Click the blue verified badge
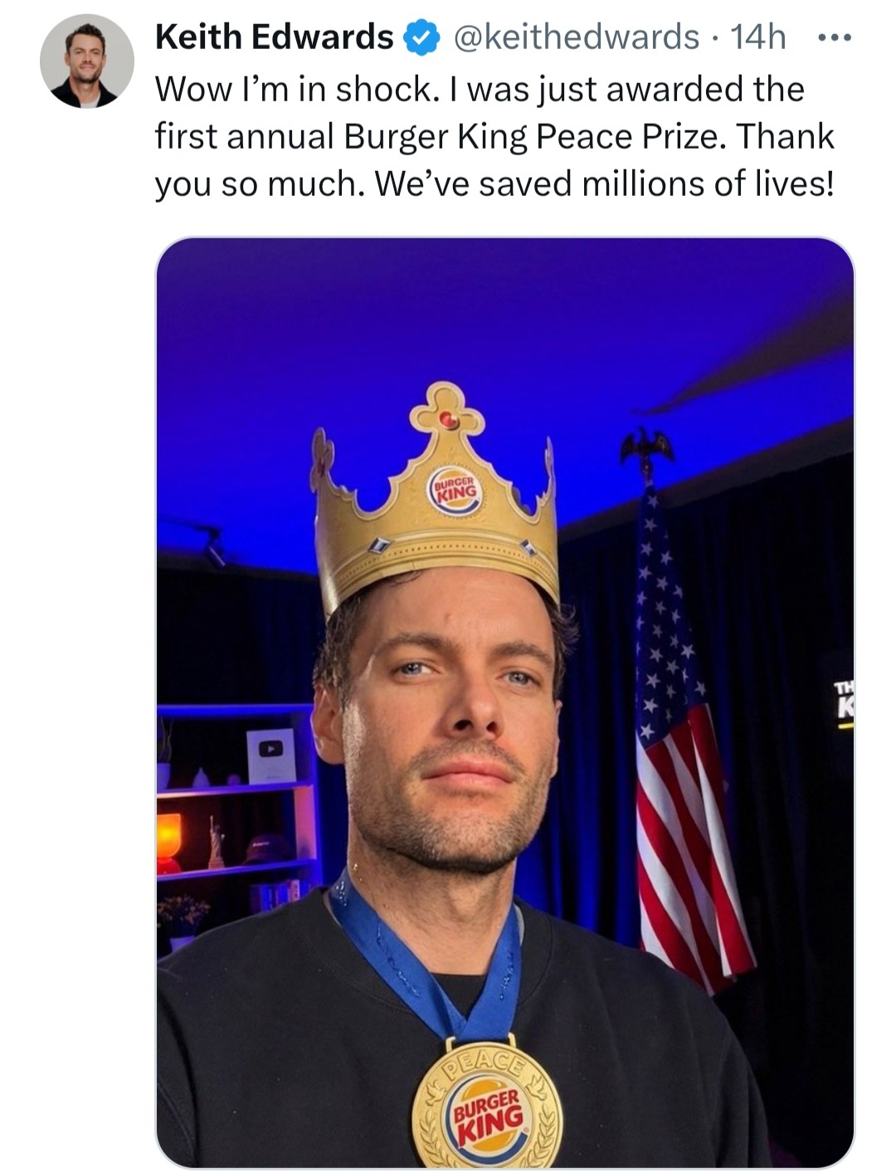 click(421, 38)
